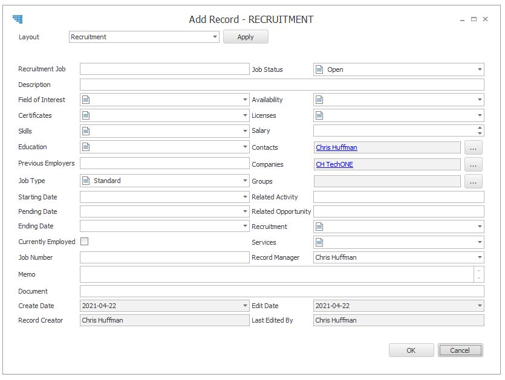The height and width of the screenshot is (380, 505).
Task: Expand the Record Manager dropdown
Action: [x=480, y=257]
